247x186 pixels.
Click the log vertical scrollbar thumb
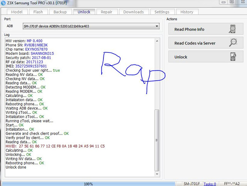coord(157,140)
